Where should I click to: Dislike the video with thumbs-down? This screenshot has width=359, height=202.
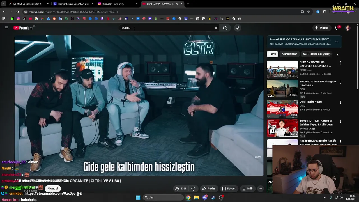pyautogui.click(x=193, y=189)
